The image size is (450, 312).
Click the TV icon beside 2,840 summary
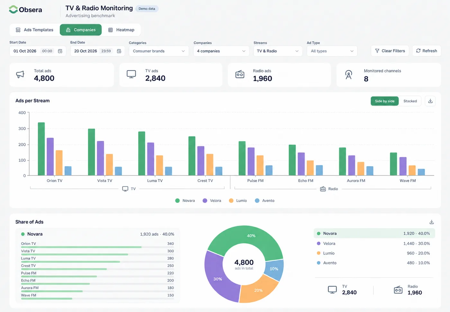(x=332, y=290)
